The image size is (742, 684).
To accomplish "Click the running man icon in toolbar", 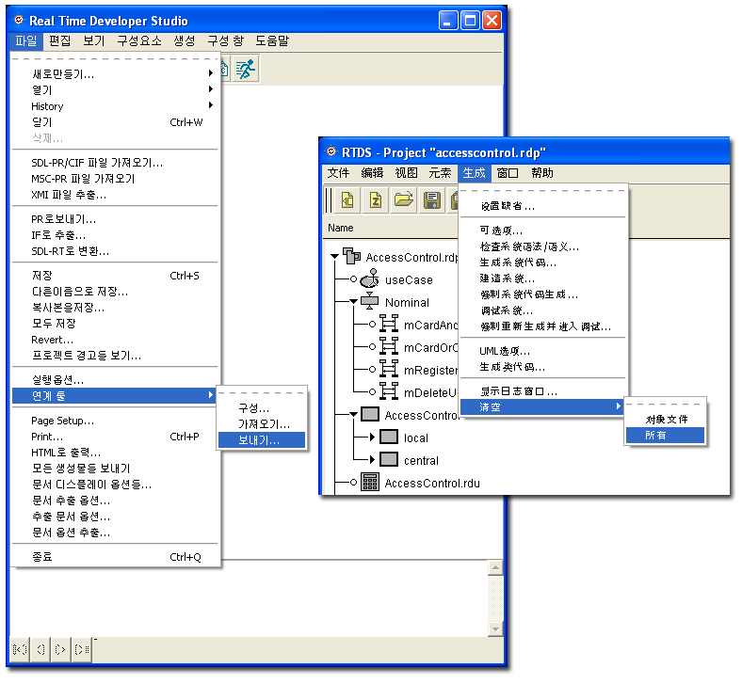I will (246, 69).
